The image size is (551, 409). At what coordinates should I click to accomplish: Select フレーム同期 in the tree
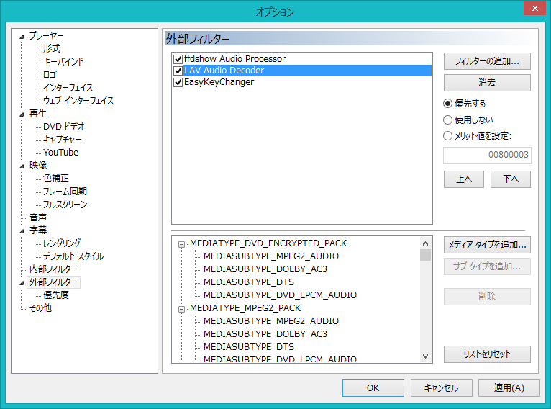pos(65,192)
